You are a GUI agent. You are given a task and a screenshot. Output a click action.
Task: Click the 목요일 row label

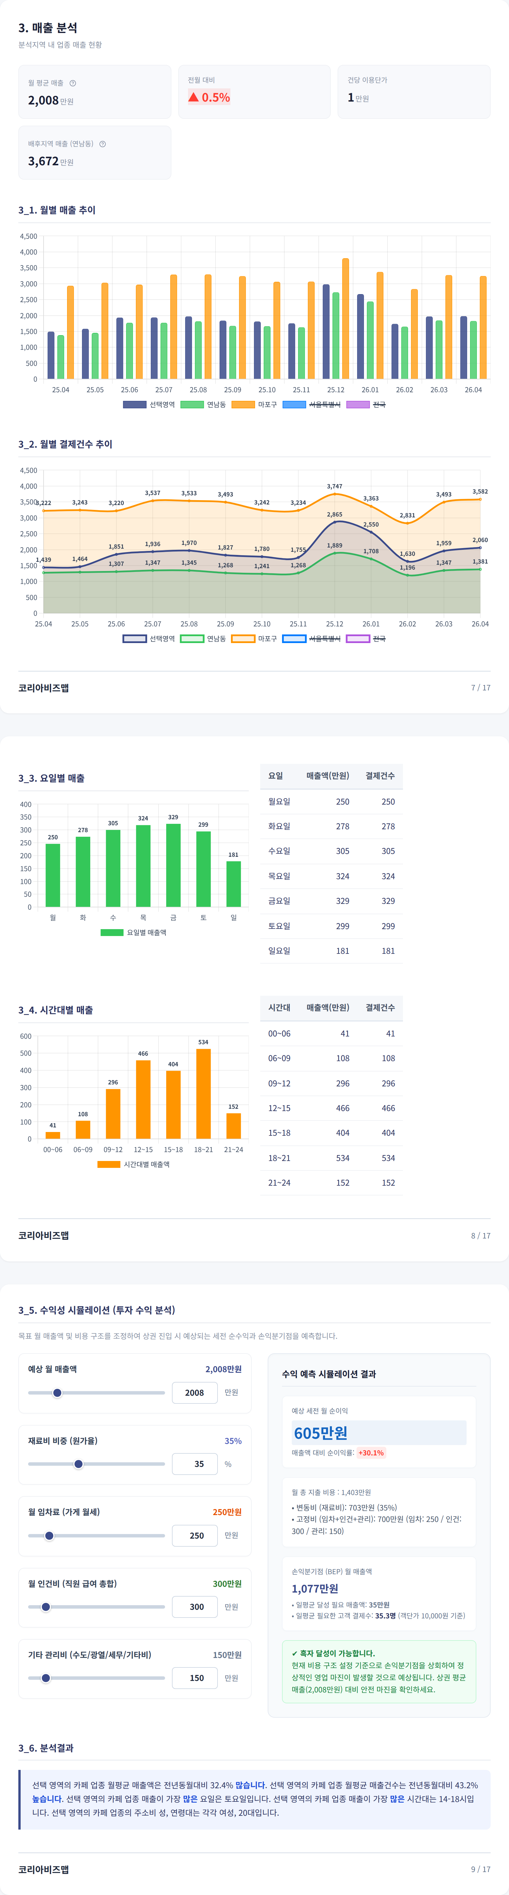click(x=279, y=876)
